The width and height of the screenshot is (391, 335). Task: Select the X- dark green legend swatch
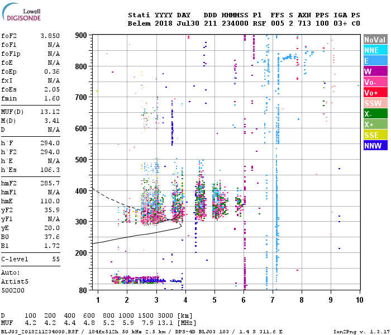tap(375, 114)
